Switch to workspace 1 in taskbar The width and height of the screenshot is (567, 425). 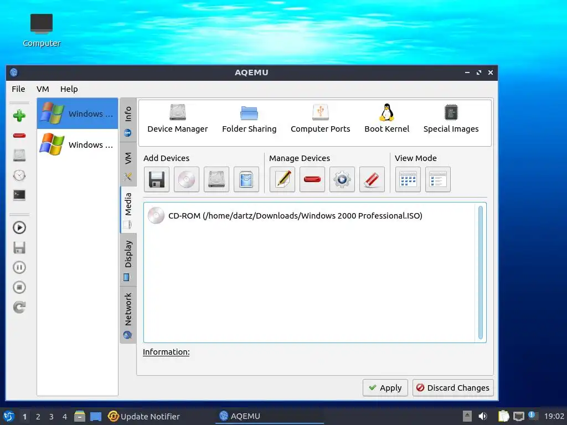(x=24, y=417)
